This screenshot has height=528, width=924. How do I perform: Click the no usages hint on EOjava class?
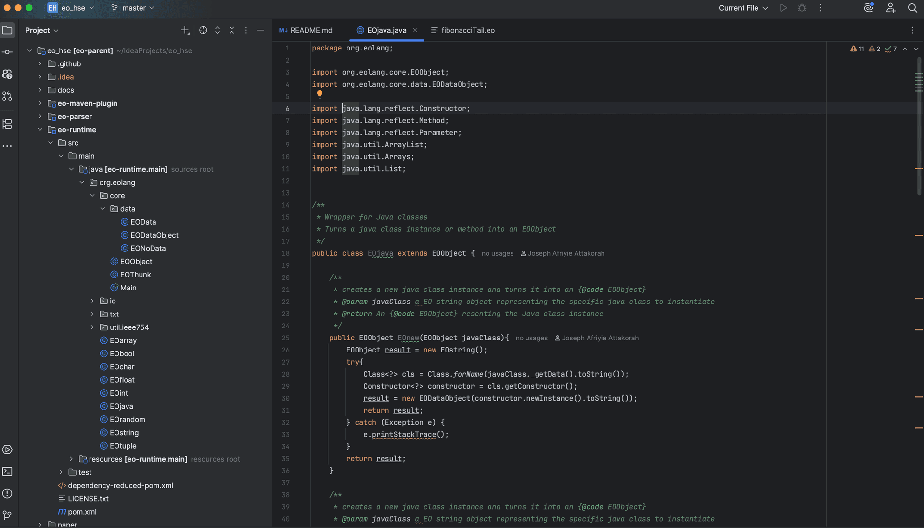(x=498, y=253)
